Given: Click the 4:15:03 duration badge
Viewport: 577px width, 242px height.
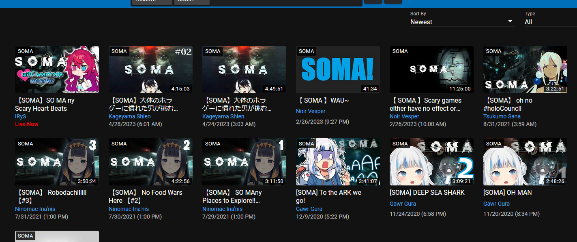Looking at the screenshot, I should [x=181, y=88].
